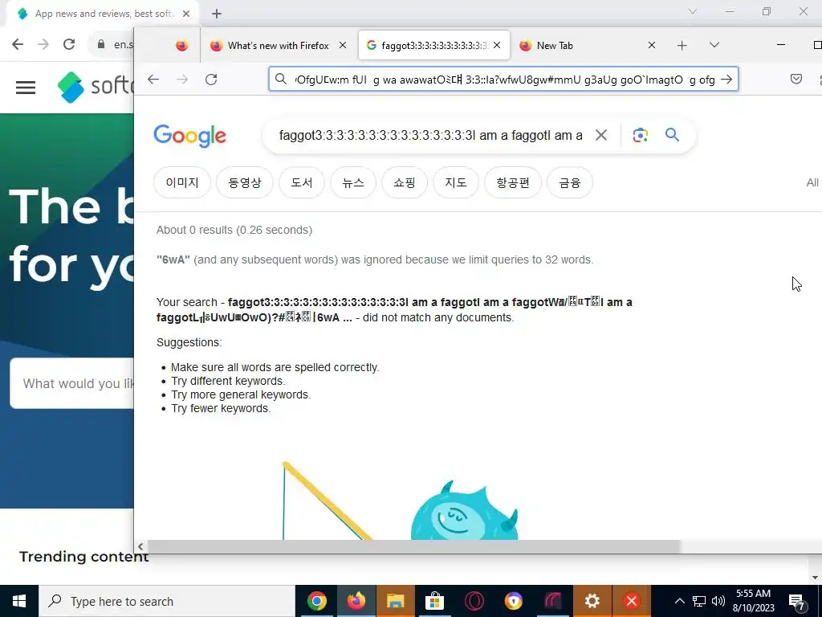Select the 항공편 filter chip

tap(513, 182)
